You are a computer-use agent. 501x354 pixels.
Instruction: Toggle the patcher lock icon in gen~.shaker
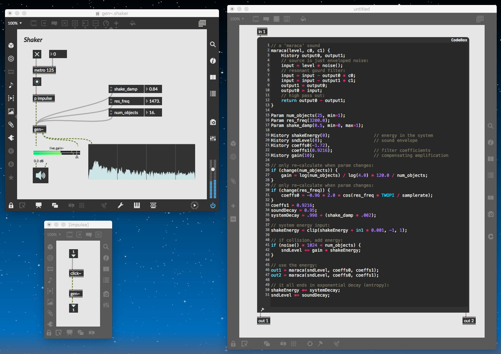[x=11, y=205]
